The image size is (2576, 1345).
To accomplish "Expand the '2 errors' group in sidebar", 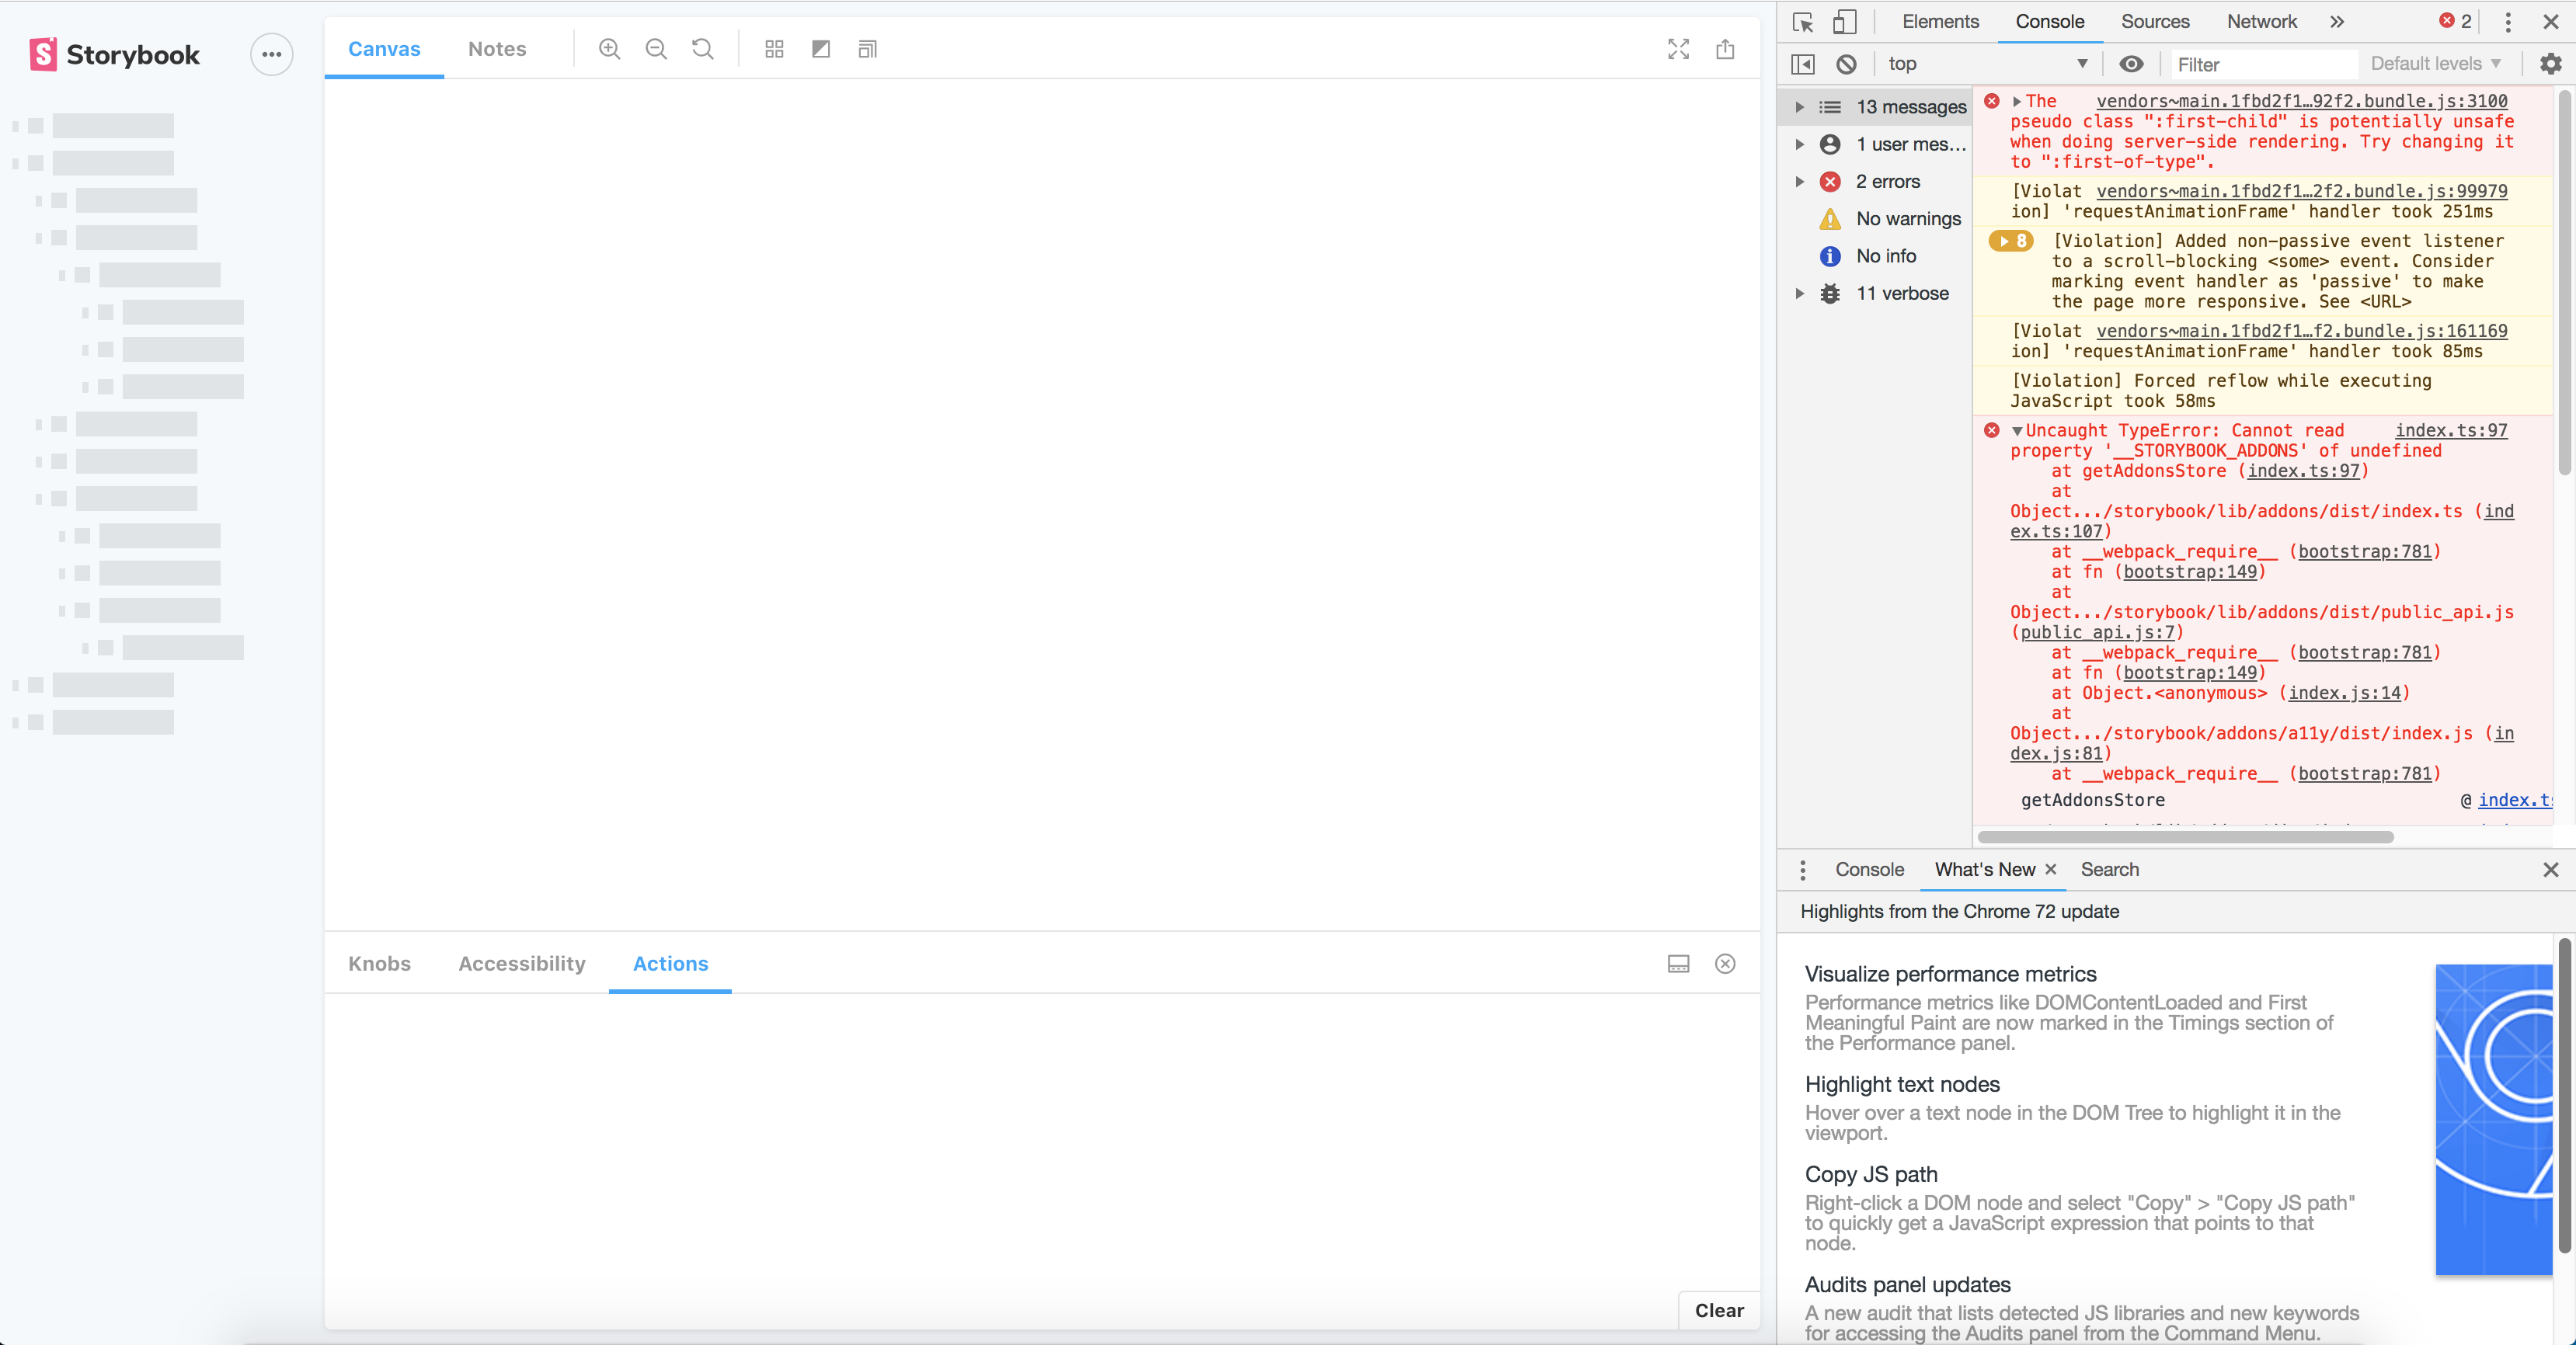I will (x=1799, y=181).
